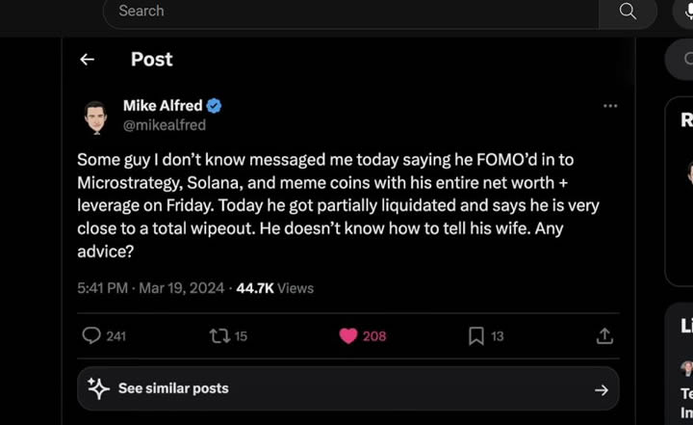Image resolution: width=693 pixels, height=425 pixels.
Task: Click the reply speech bubble icon
Action: pyautogui.click(x=91, y=335)
